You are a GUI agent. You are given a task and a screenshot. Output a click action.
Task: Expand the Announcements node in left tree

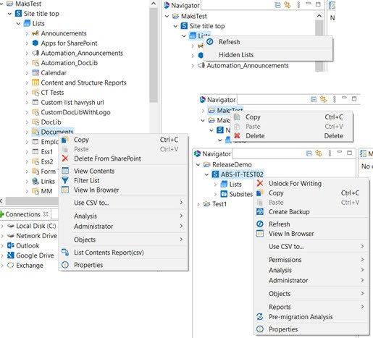click(27, 33)
